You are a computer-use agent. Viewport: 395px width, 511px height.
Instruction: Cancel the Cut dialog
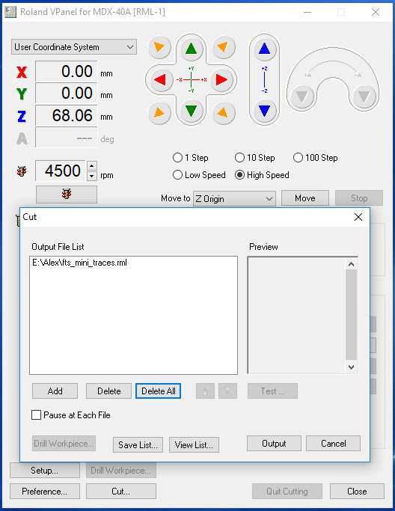(x=334, y=444)
